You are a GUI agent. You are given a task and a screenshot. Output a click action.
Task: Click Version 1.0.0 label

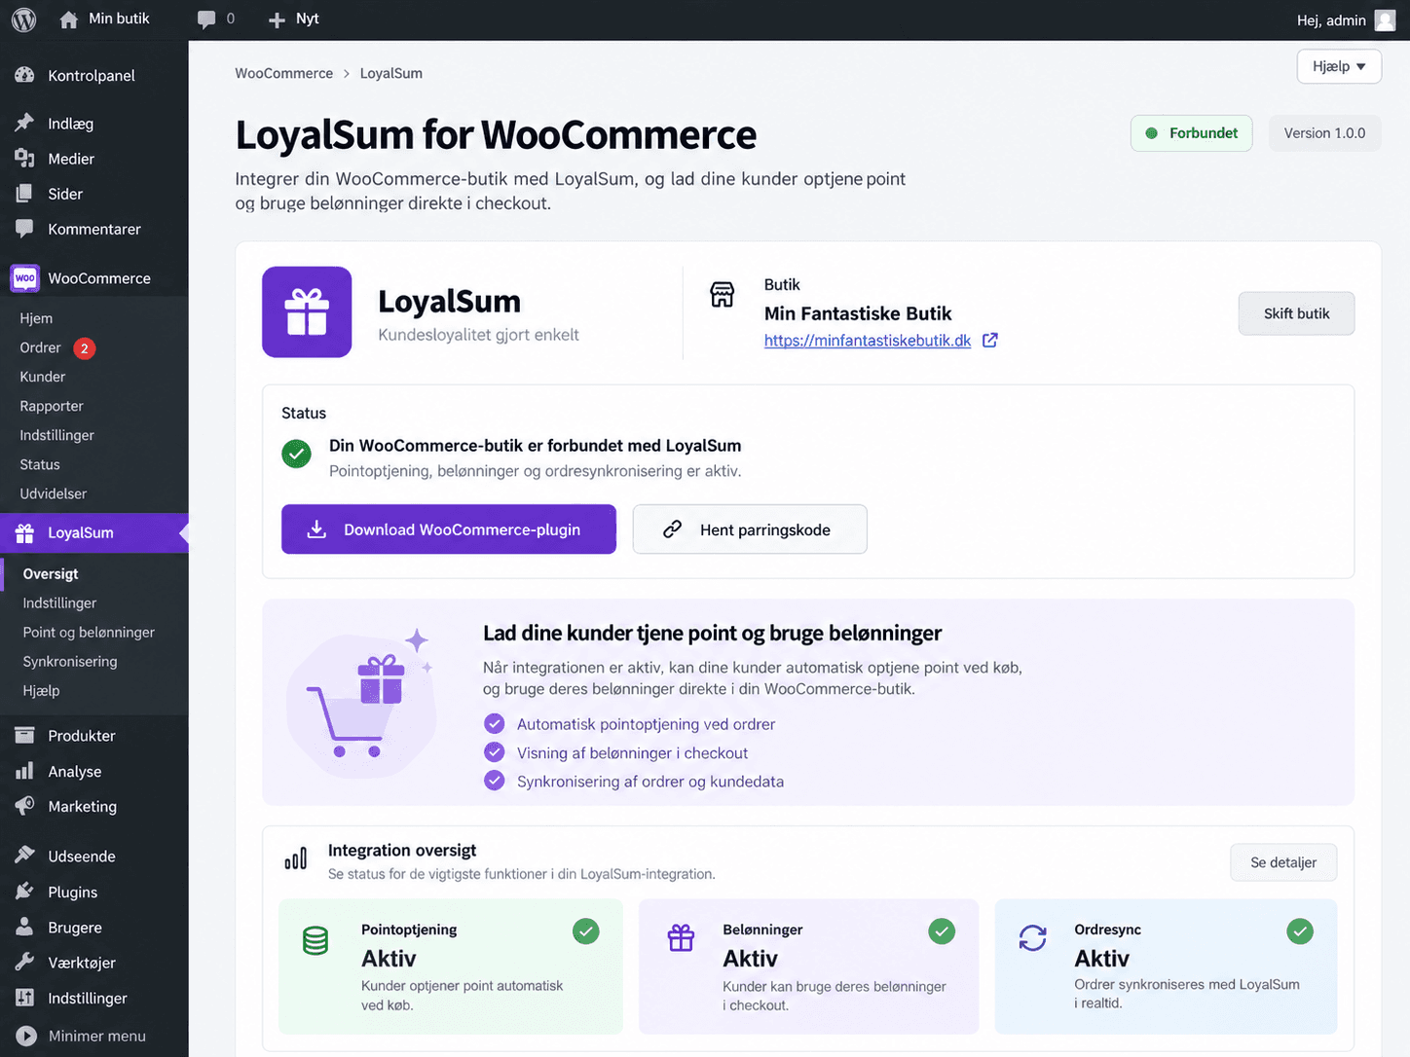click(x=1324, y=133)
